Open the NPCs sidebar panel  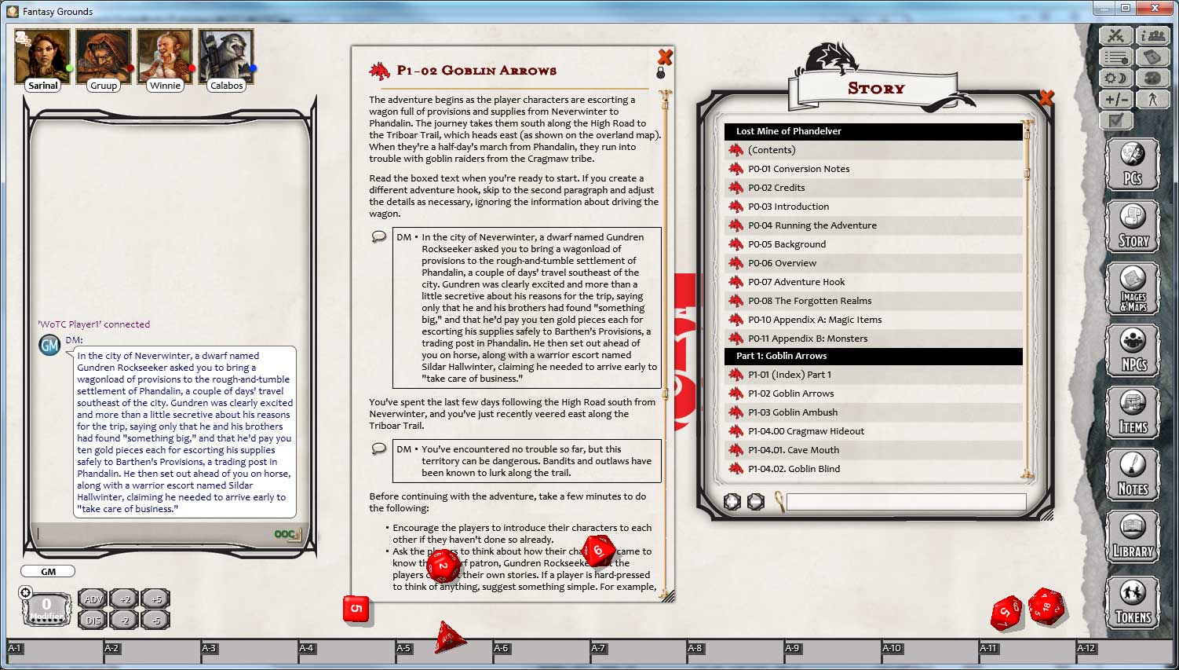(x=1133, y=349)
